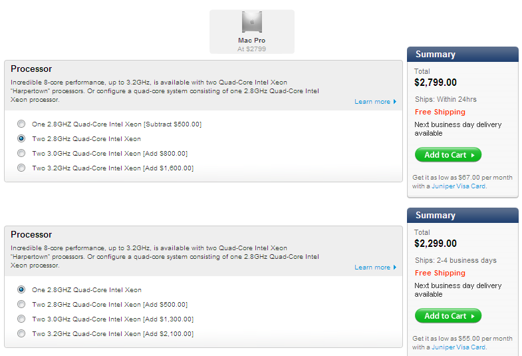Choose Two 3.2GHz Quad-Core [Add $1,600.00]

(x=21, y=168)
